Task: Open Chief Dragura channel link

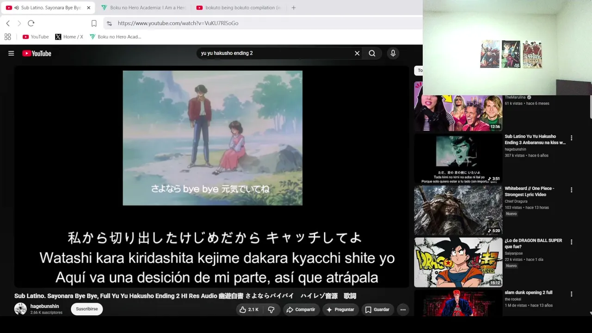Action: pos(517,201)
